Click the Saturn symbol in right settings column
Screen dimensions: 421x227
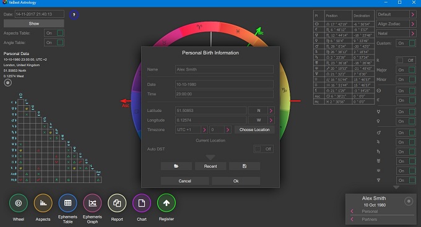point(378,152)
